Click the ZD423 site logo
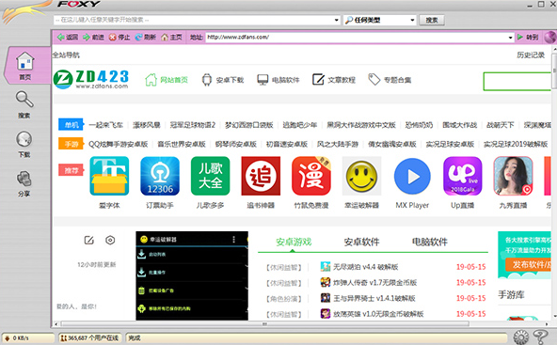Image resolution: width=557 pixels, height=345 pixels. click(x=91, y=79)
